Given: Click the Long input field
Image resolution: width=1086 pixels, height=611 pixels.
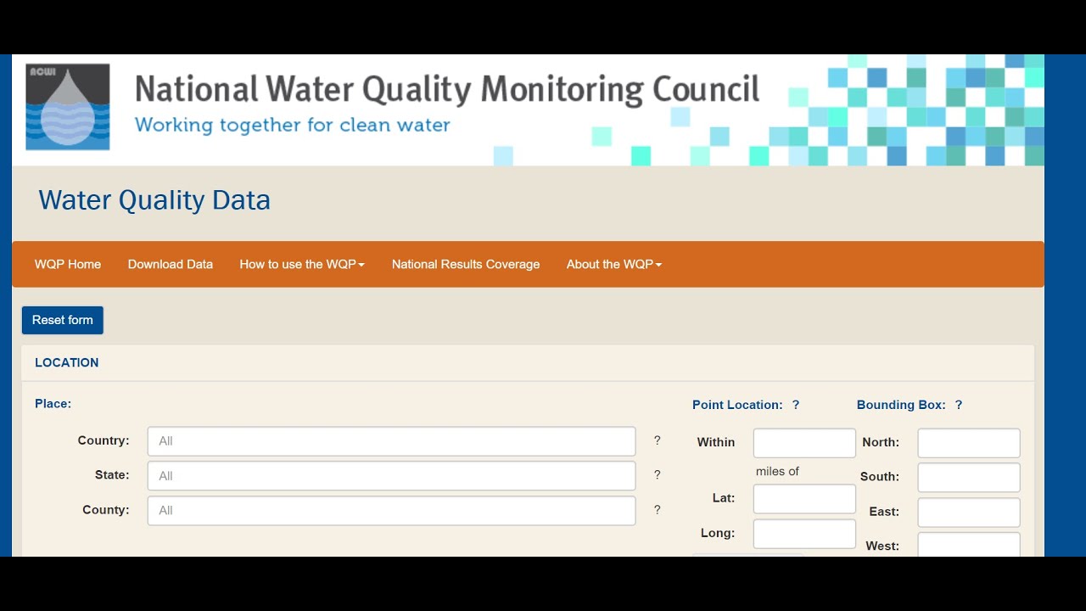Looking at the screenshot, I should [804, 534].
